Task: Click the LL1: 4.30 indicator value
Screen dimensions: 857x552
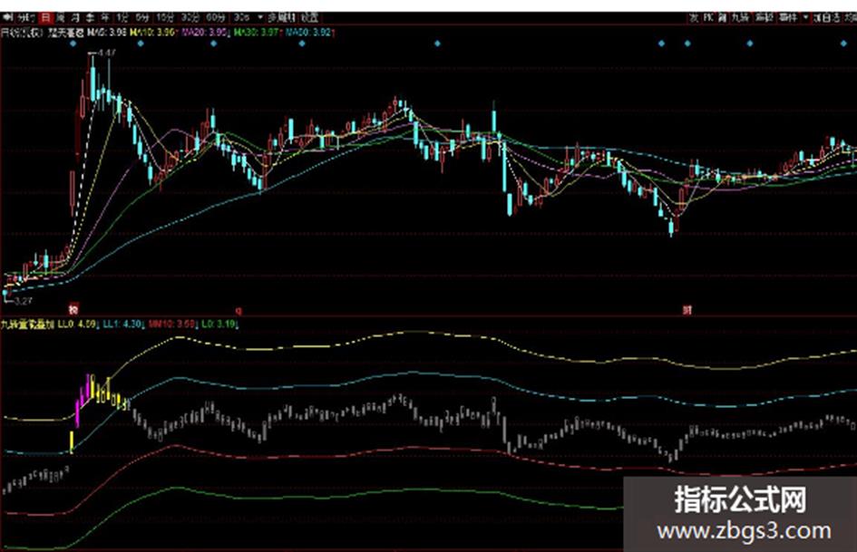Action: click(x=122, y=324)
